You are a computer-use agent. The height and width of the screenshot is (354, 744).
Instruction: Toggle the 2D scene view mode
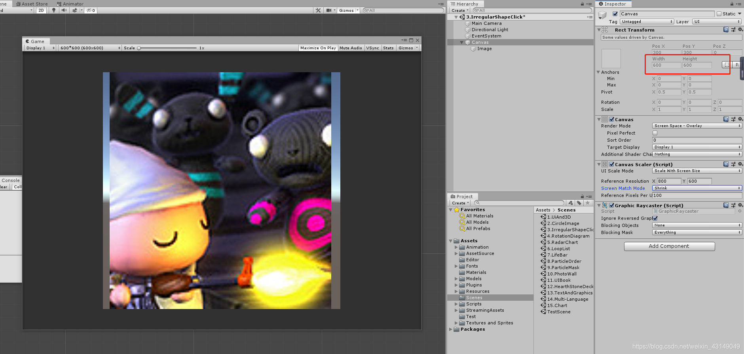[x=41, y=10]
